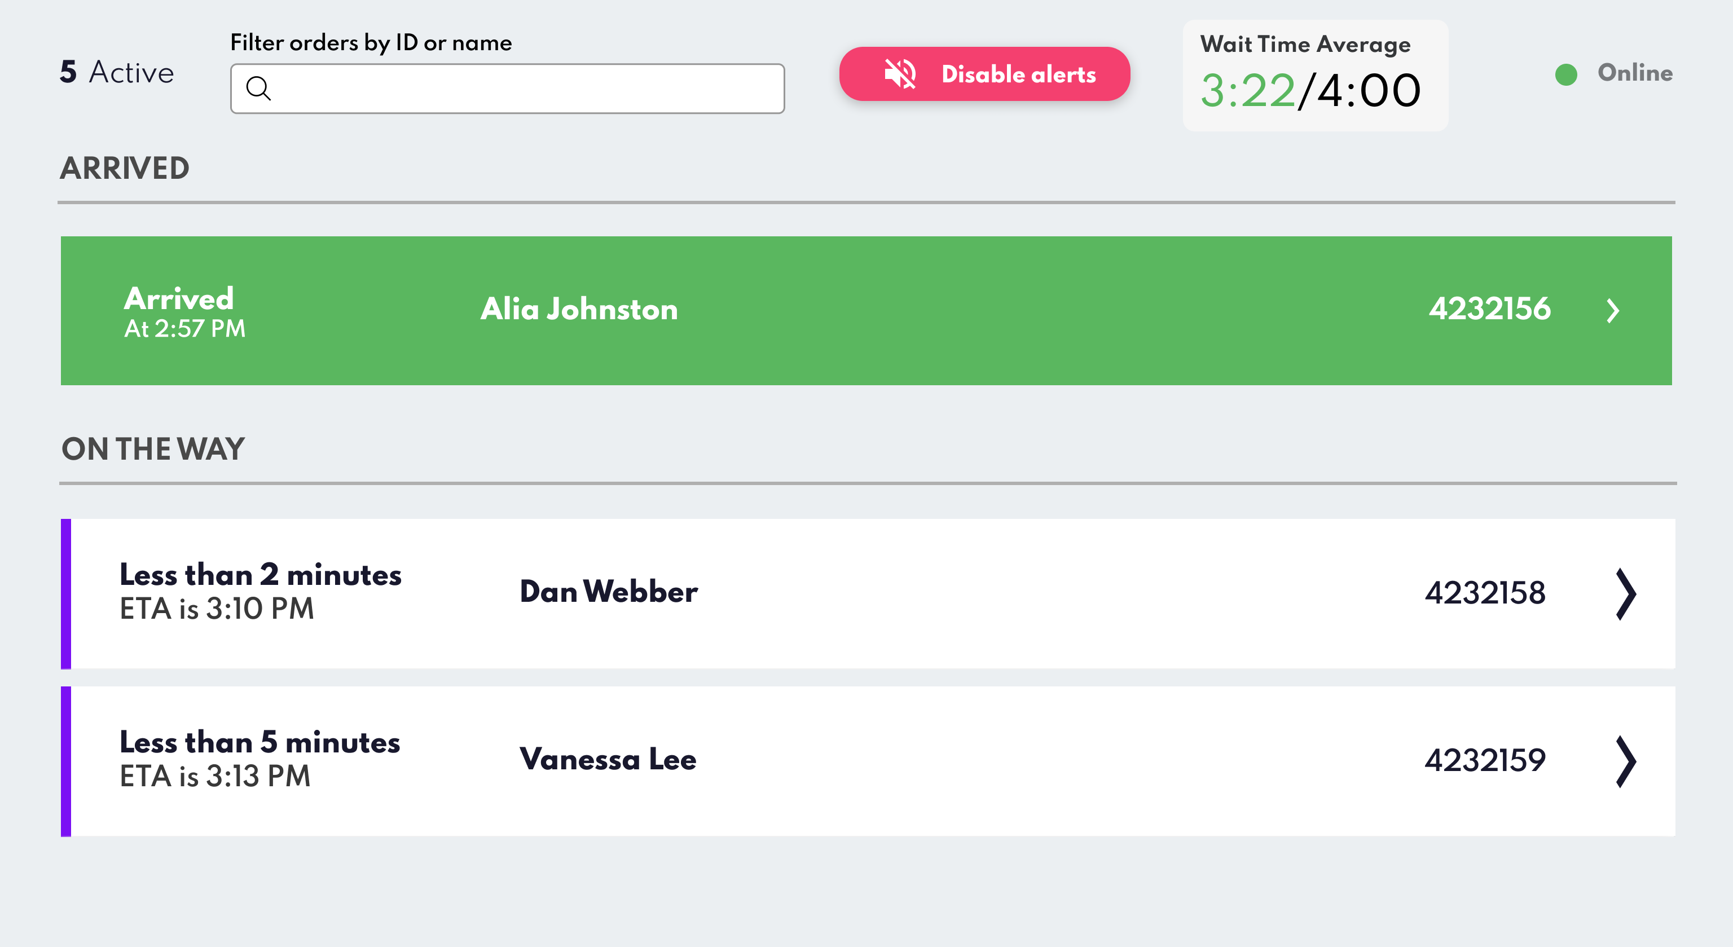Click the green Online status dot
This screenshot has width=1733, height=947.
coord(1565,74)
